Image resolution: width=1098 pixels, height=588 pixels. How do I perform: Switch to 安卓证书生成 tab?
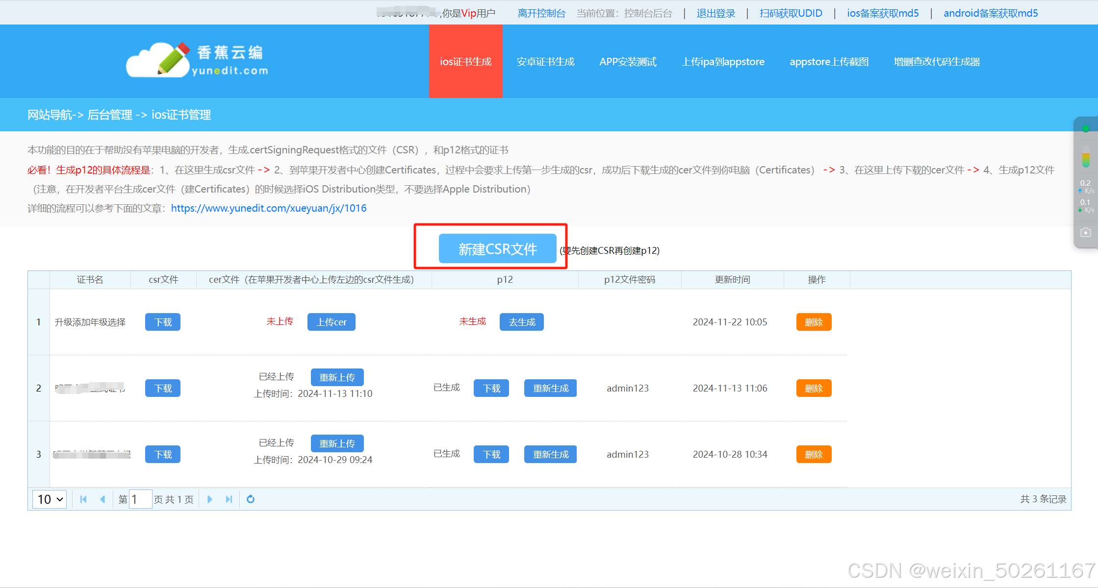pyautogui.click(x=545, y=62)
